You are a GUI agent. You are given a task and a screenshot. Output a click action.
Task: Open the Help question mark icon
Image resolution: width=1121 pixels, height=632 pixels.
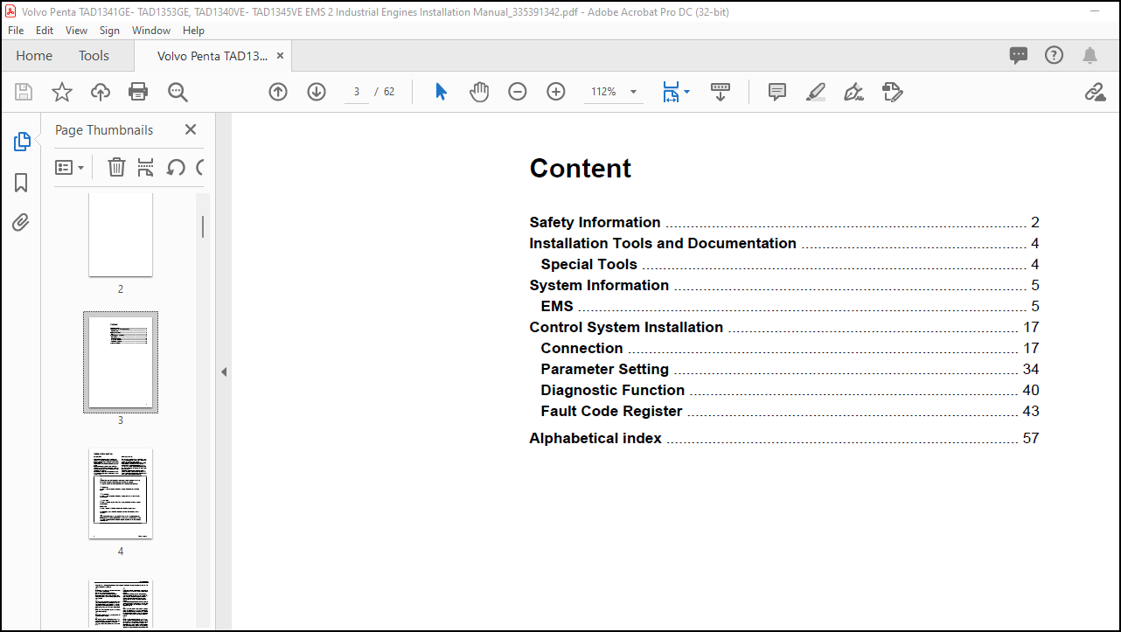click(1055, 55)
